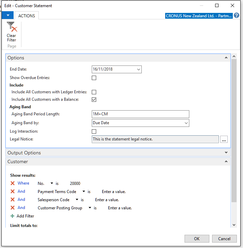Delete the Customer Posting Group filter row
Image resolution: width=243 pixels, height=248 pixels.
tap(13, 208)
